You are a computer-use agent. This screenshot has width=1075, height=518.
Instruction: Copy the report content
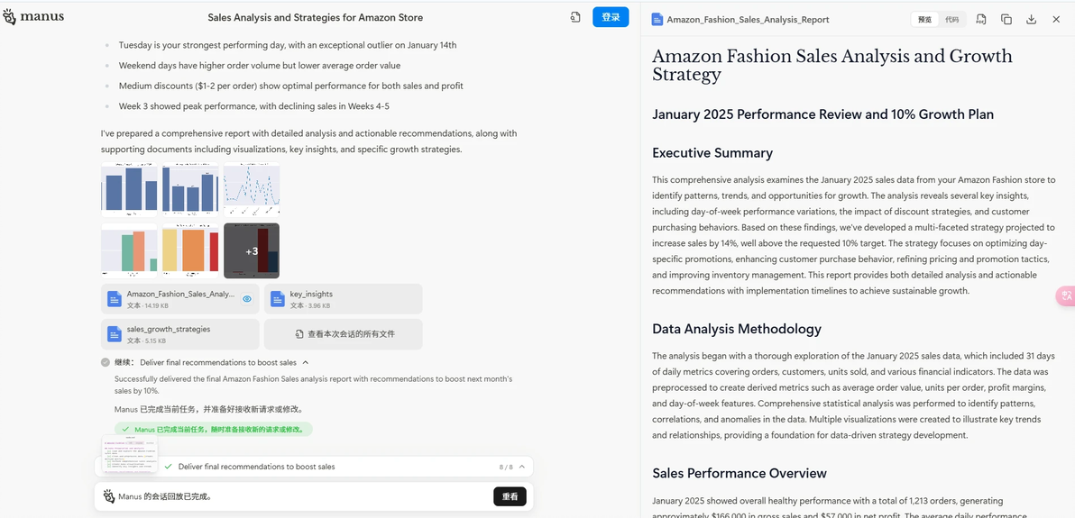coord(1006,19)
